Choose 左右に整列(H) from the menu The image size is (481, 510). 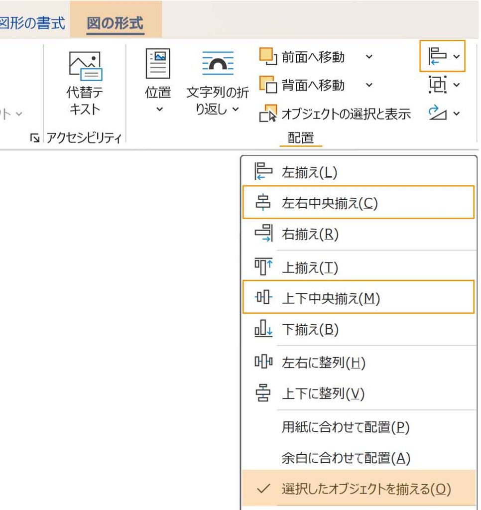point(359,362)
